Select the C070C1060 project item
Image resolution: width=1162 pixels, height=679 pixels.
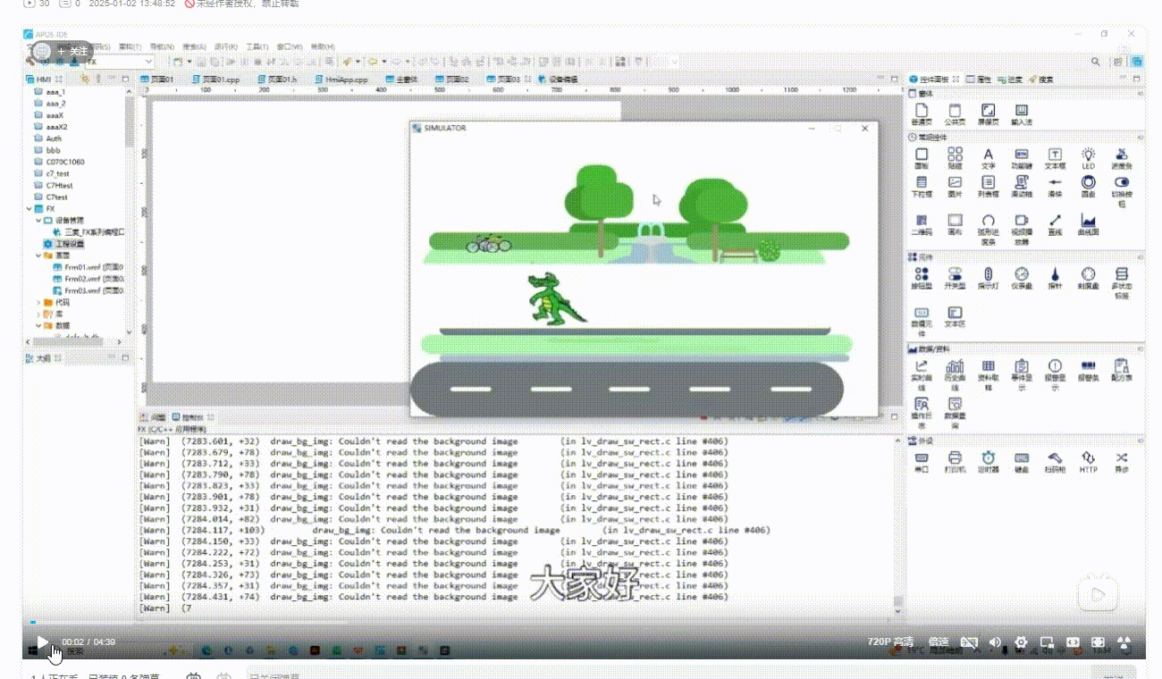pyautogui.click(x=59, y=162)
